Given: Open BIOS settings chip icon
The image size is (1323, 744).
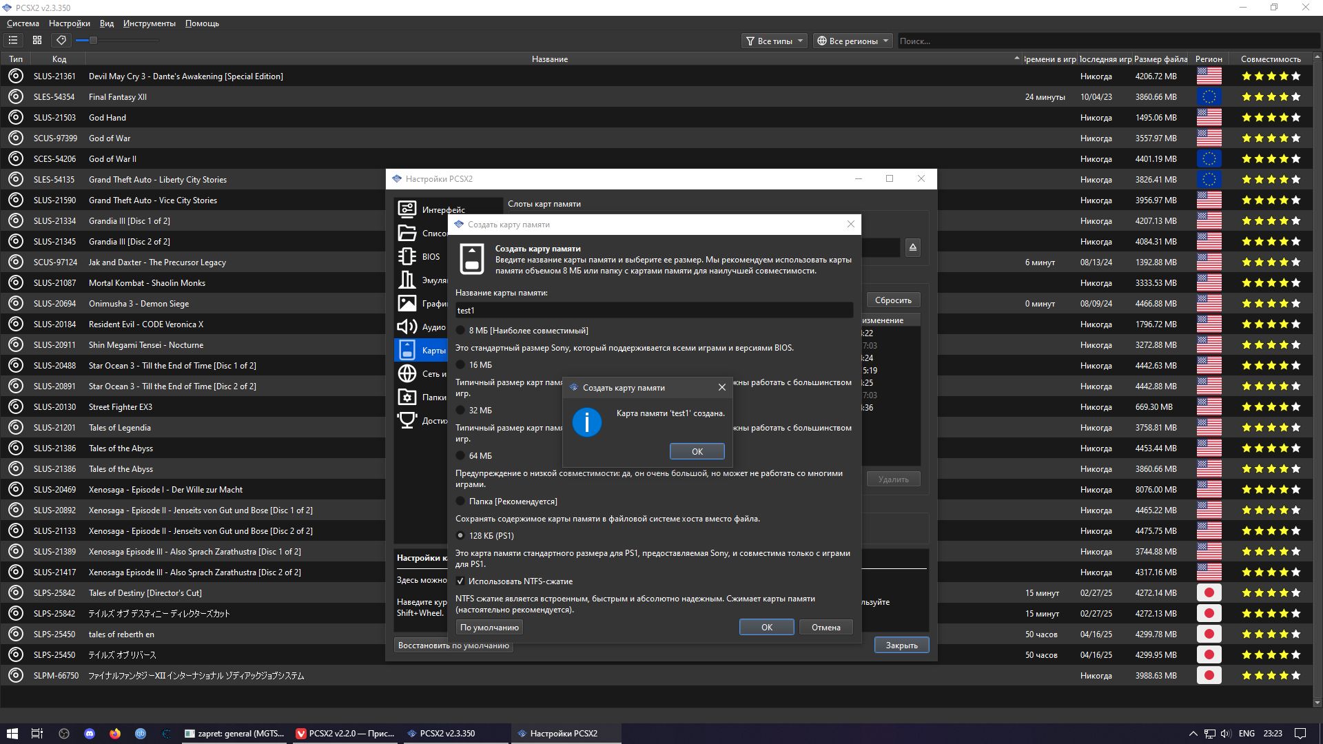Looking at the screenshot, I should [x=407, y=256].
